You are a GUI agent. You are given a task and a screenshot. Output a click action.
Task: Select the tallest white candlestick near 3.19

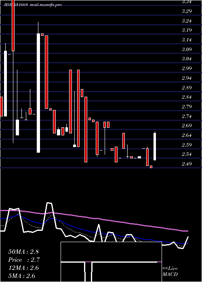[38, 93]
